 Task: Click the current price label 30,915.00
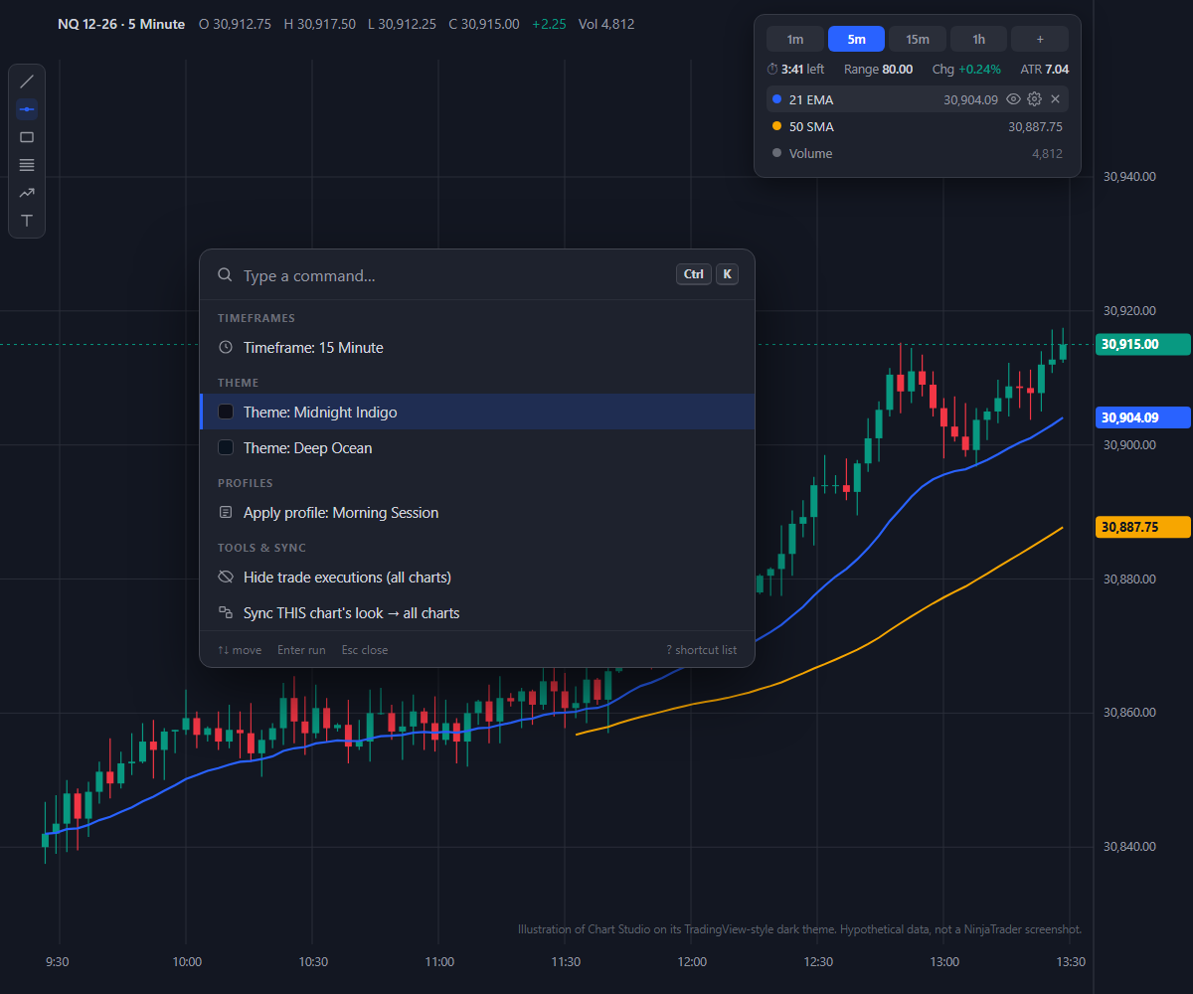click(1143, 345)
